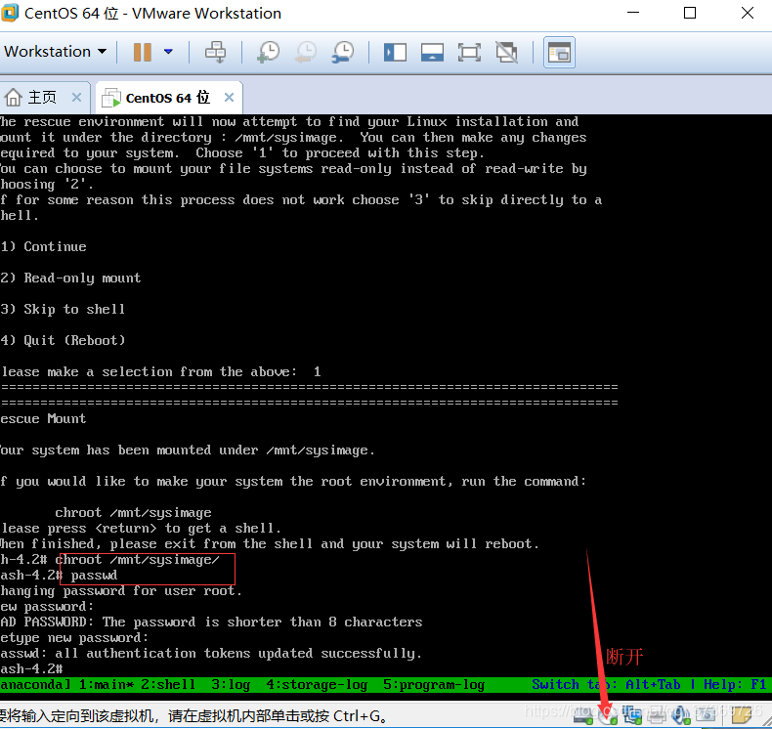This screenshot has height=729, width=772.
Task: Expand the power options arrow next to pause
Action: coord(168,51)
